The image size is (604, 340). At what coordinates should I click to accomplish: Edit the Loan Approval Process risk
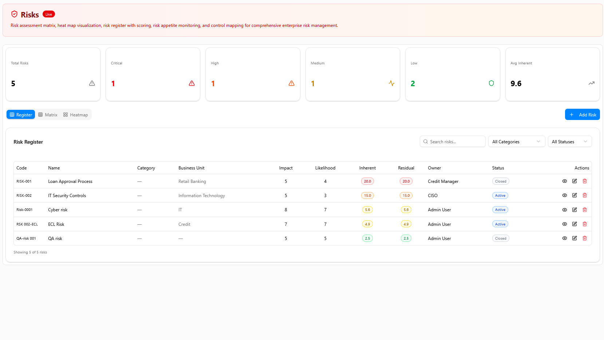click(575, 181)
